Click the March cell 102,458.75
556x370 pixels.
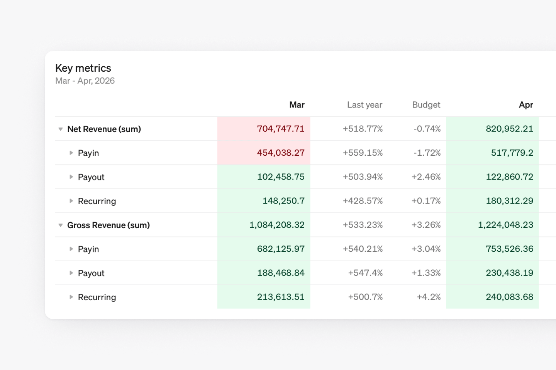tap(264, 177)
